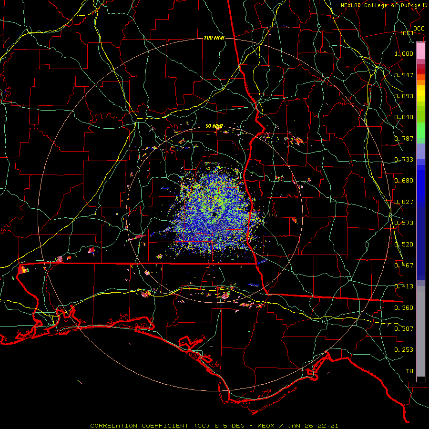The height and width of the screenshot is (429, 429).
Task: Click the 0.360 scale value
Action: 404,308
